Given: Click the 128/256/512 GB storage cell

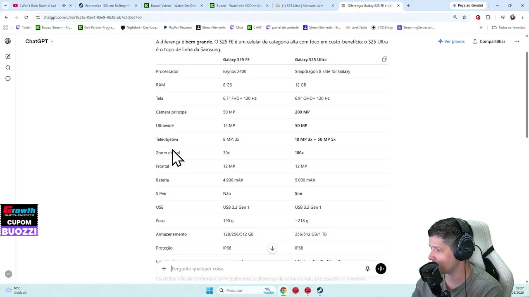Looking at the screenshot, I should point(238,234).
